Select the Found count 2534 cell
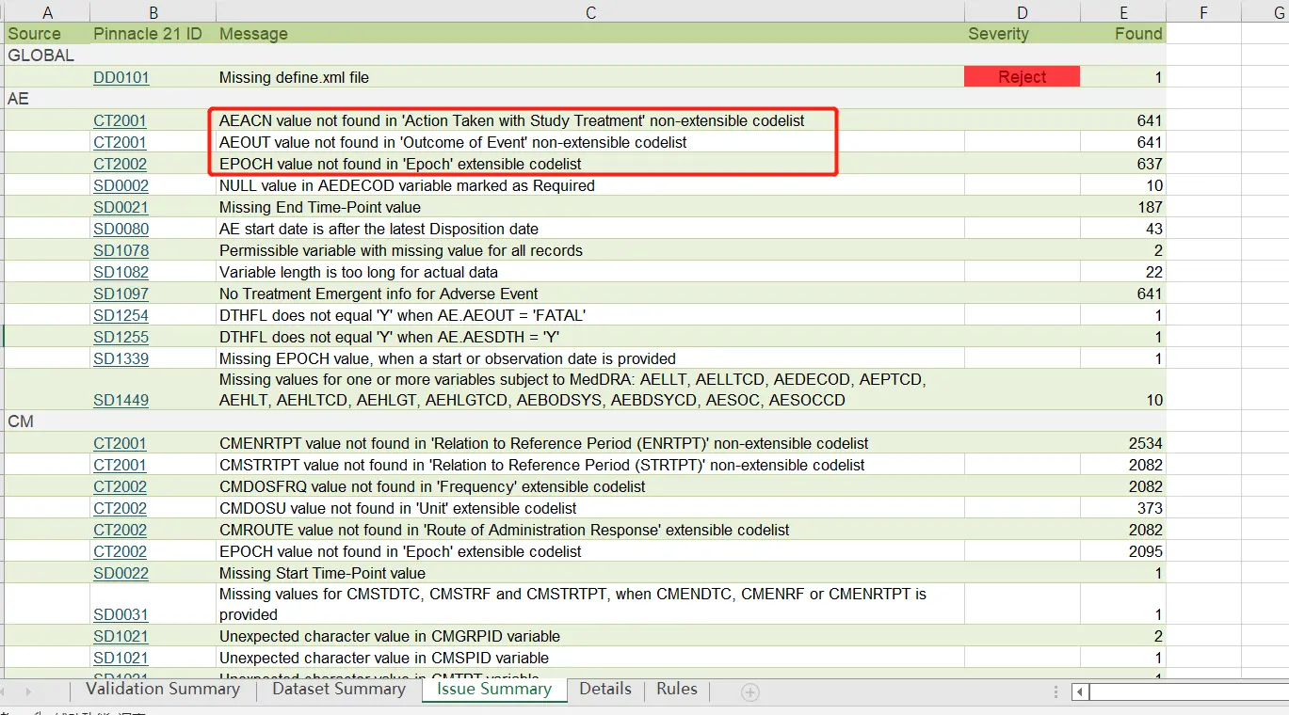1289x715 pixels. point(1122,443)
